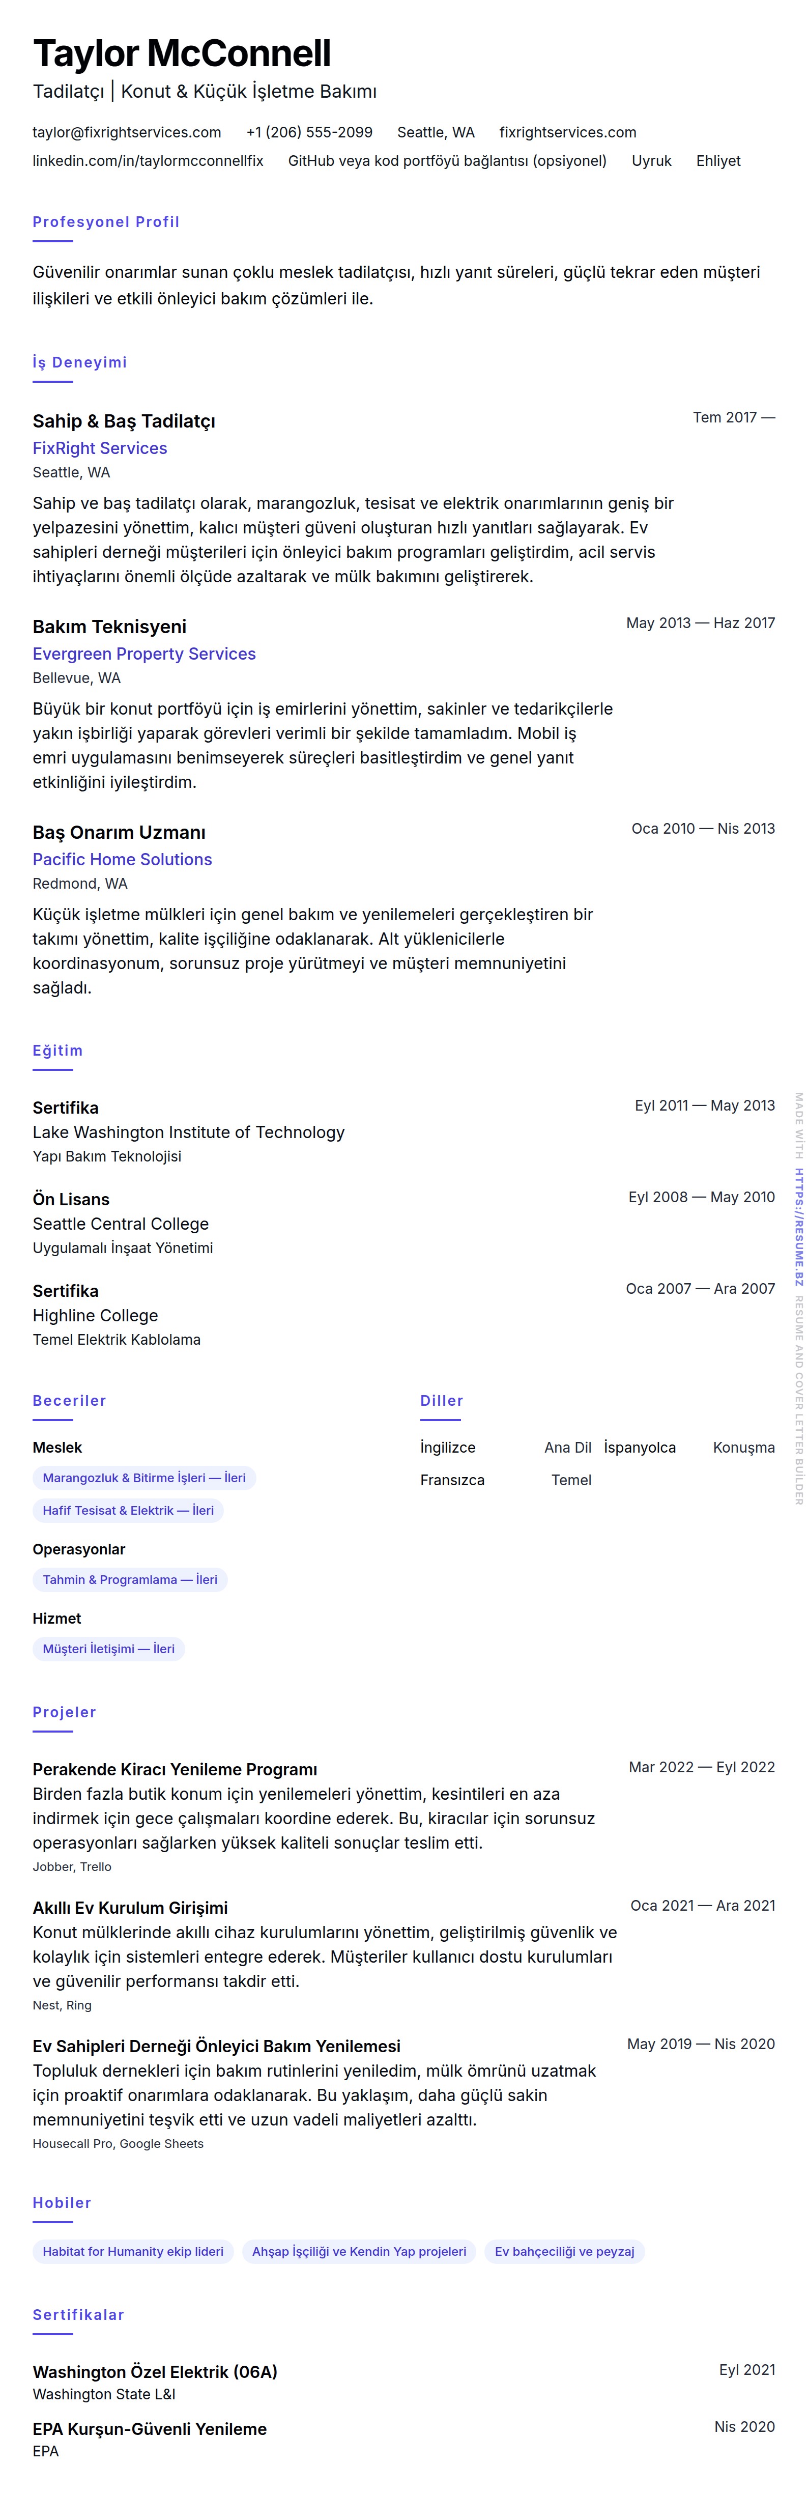Click the GitHub portfolio link placeholder
This screenshot has width=808, height=2494.
coord(447,161)
